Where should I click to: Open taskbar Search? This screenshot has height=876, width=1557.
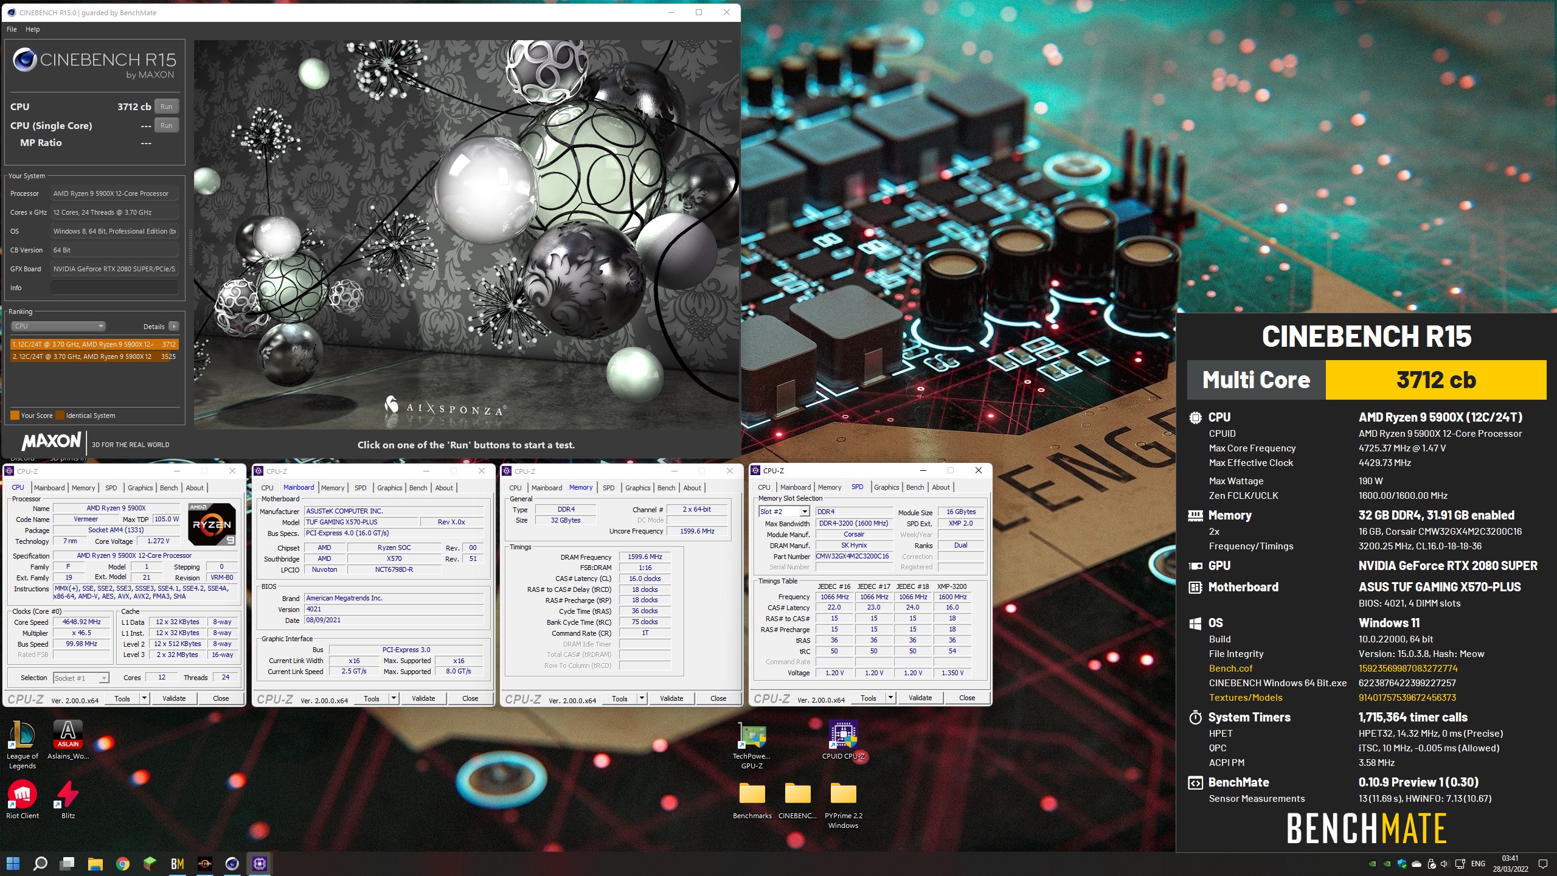40,863
